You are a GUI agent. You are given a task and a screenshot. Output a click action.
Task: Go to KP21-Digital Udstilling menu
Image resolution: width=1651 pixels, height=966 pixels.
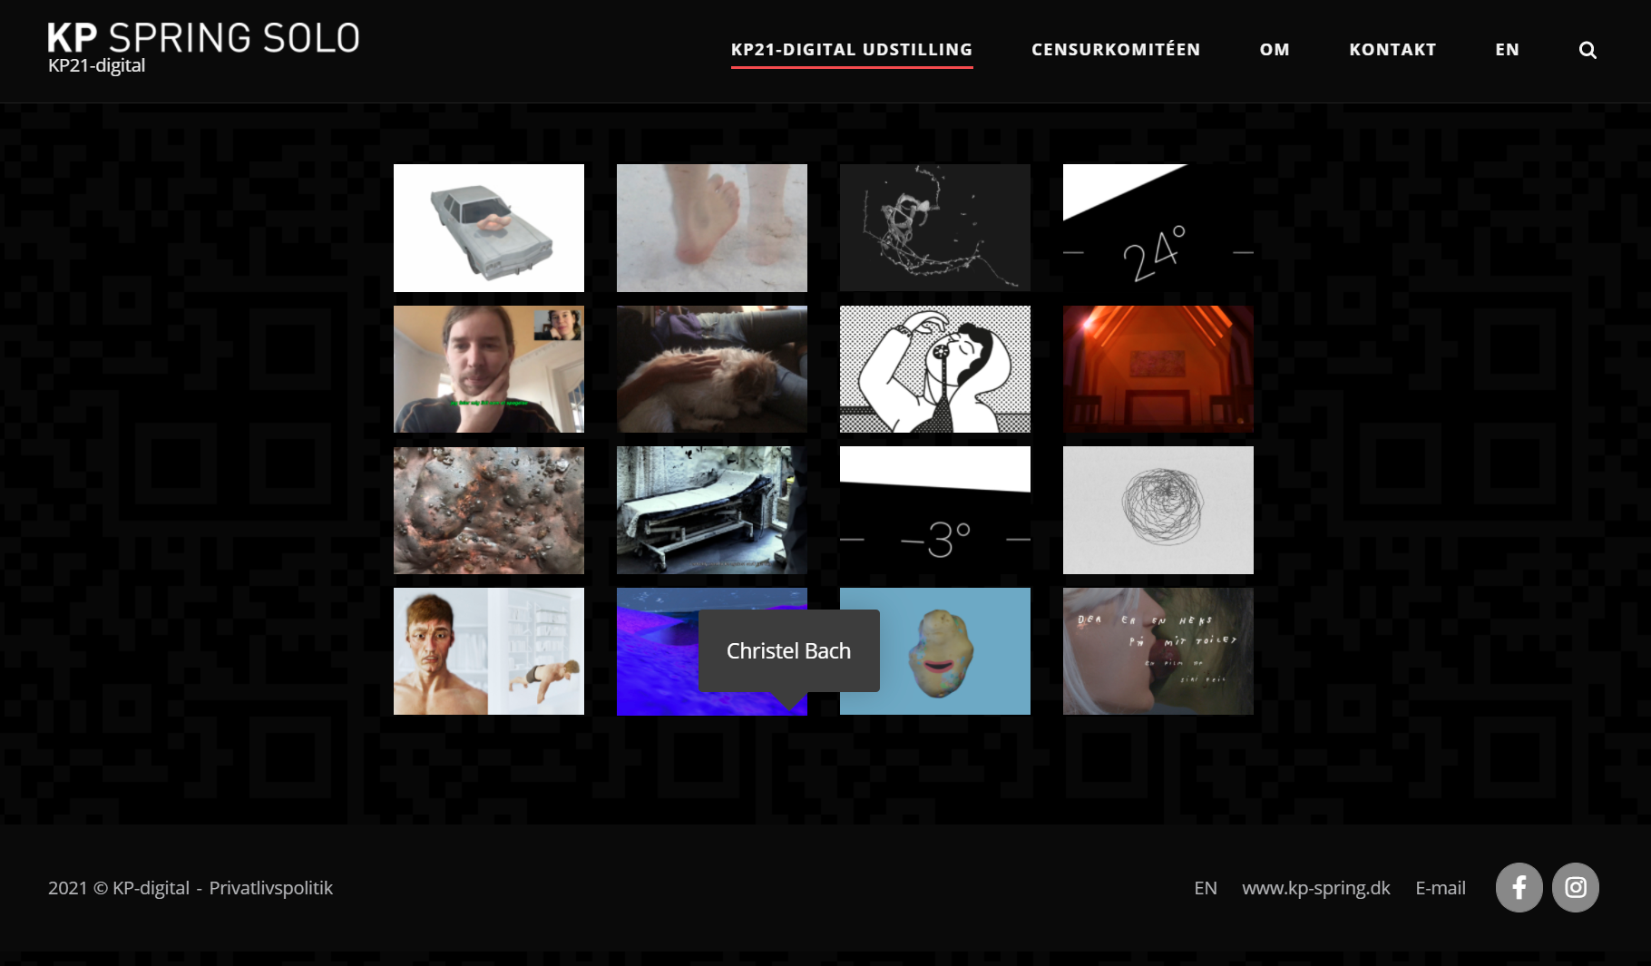coord(852,50)
